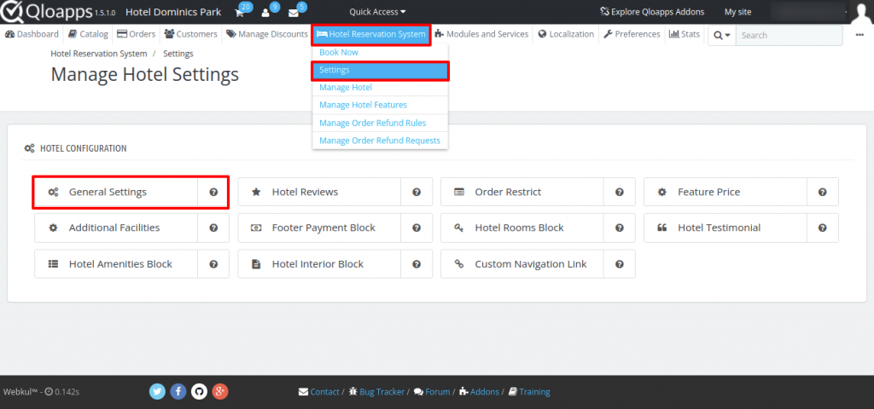The width and height of the screenshot is (874, 409).
Task: Open help for Footer Payment Block
Action: (417, 228)
